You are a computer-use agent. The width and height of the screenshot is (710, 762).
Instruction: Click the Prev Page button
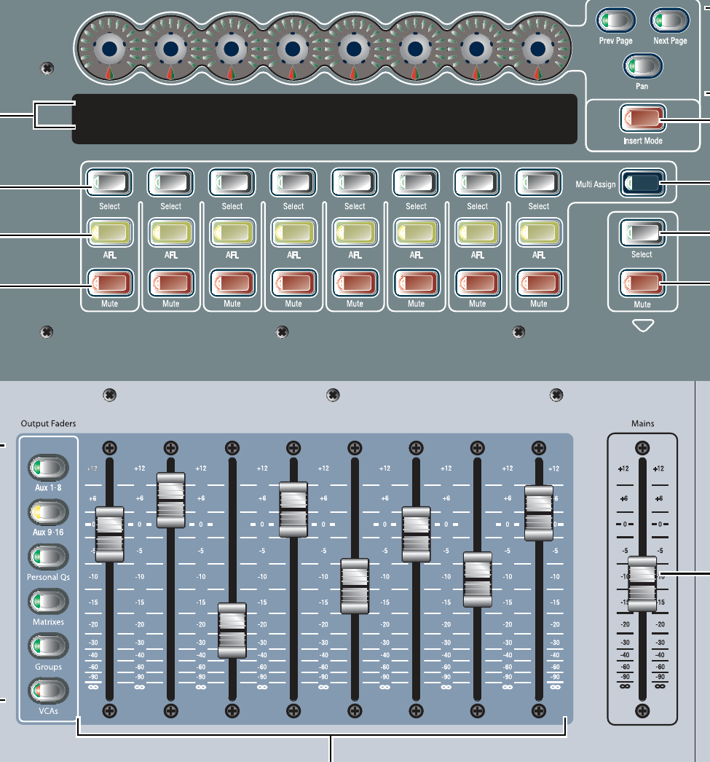pos(616,21)
